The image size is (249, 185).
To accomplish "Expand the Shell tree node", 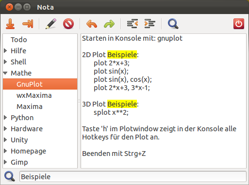I will click(5, 62).
